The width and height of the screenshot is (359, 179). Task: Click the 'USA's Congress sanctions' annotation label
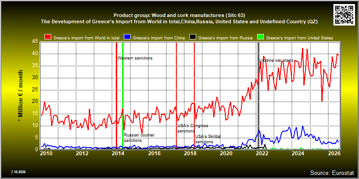point(193,128)
